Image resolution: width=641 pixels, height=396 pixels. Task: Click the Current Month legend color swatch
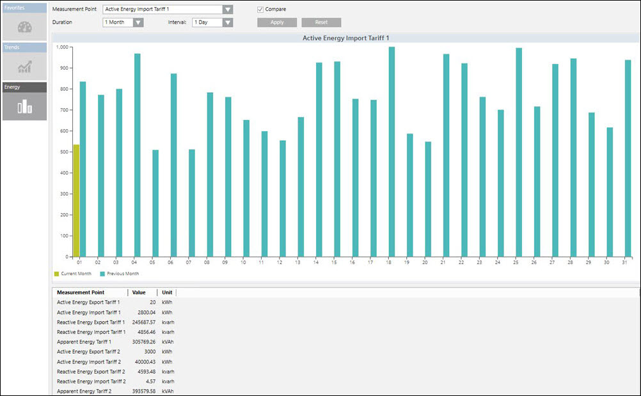(56, 274)
